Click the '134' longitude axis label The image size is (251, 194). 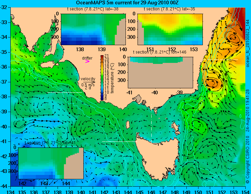tap(11, 192)
